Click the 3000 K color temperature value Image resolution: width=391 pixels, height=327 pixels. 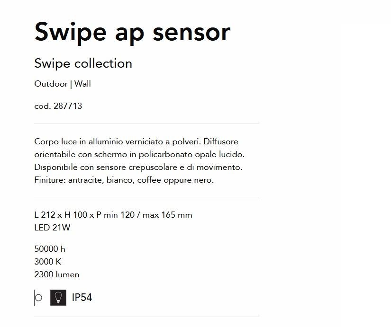(x=48, y=262)
